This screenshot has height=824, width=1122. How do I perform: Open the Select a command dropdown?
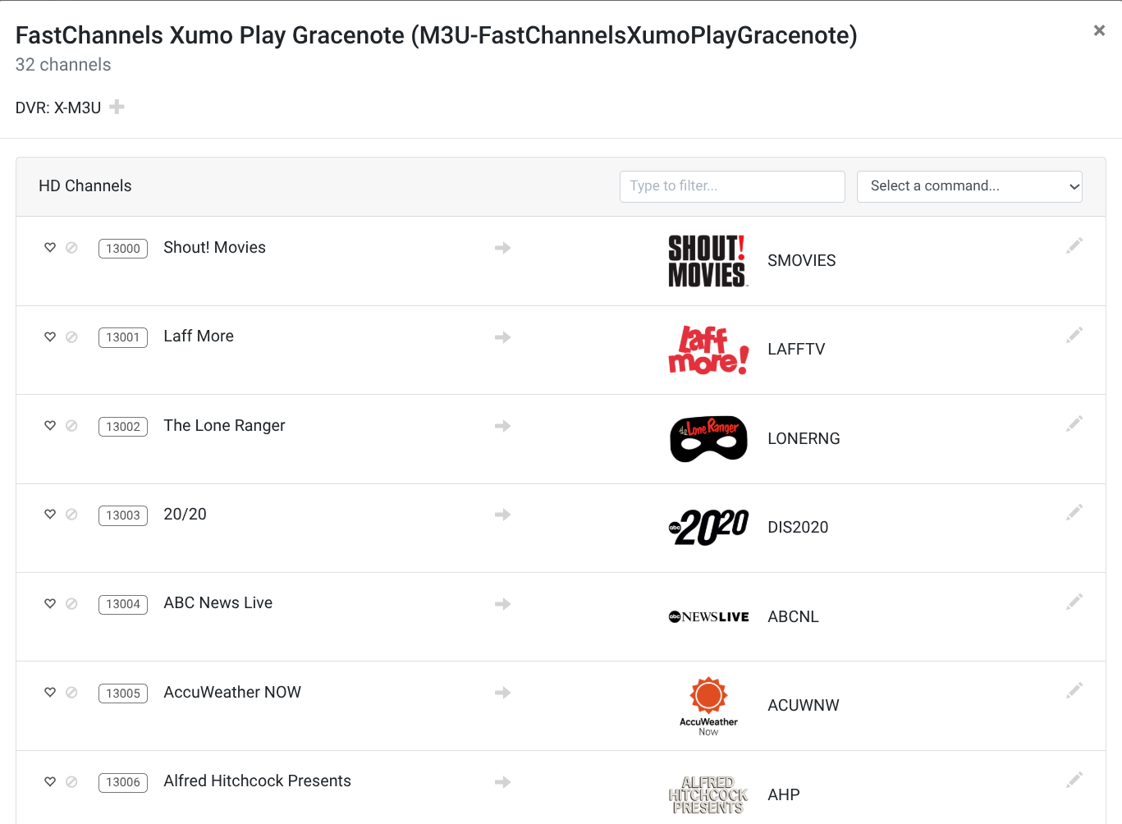coord(969,186)
